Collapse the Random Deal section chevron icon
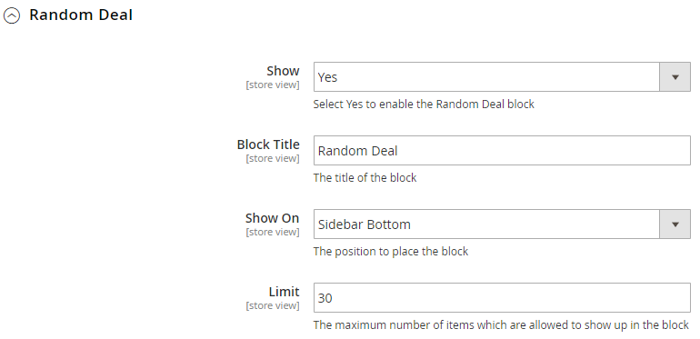This screenshot has height=339, width=700. click(12, 16)
